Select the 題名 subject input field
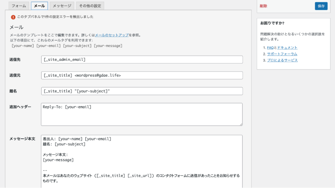 142,91
